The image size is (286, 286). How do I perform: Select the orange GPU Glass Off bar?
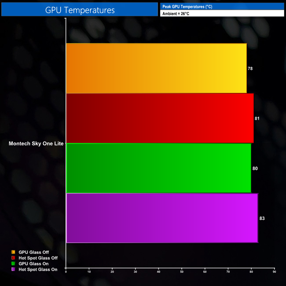coord(156,68)
